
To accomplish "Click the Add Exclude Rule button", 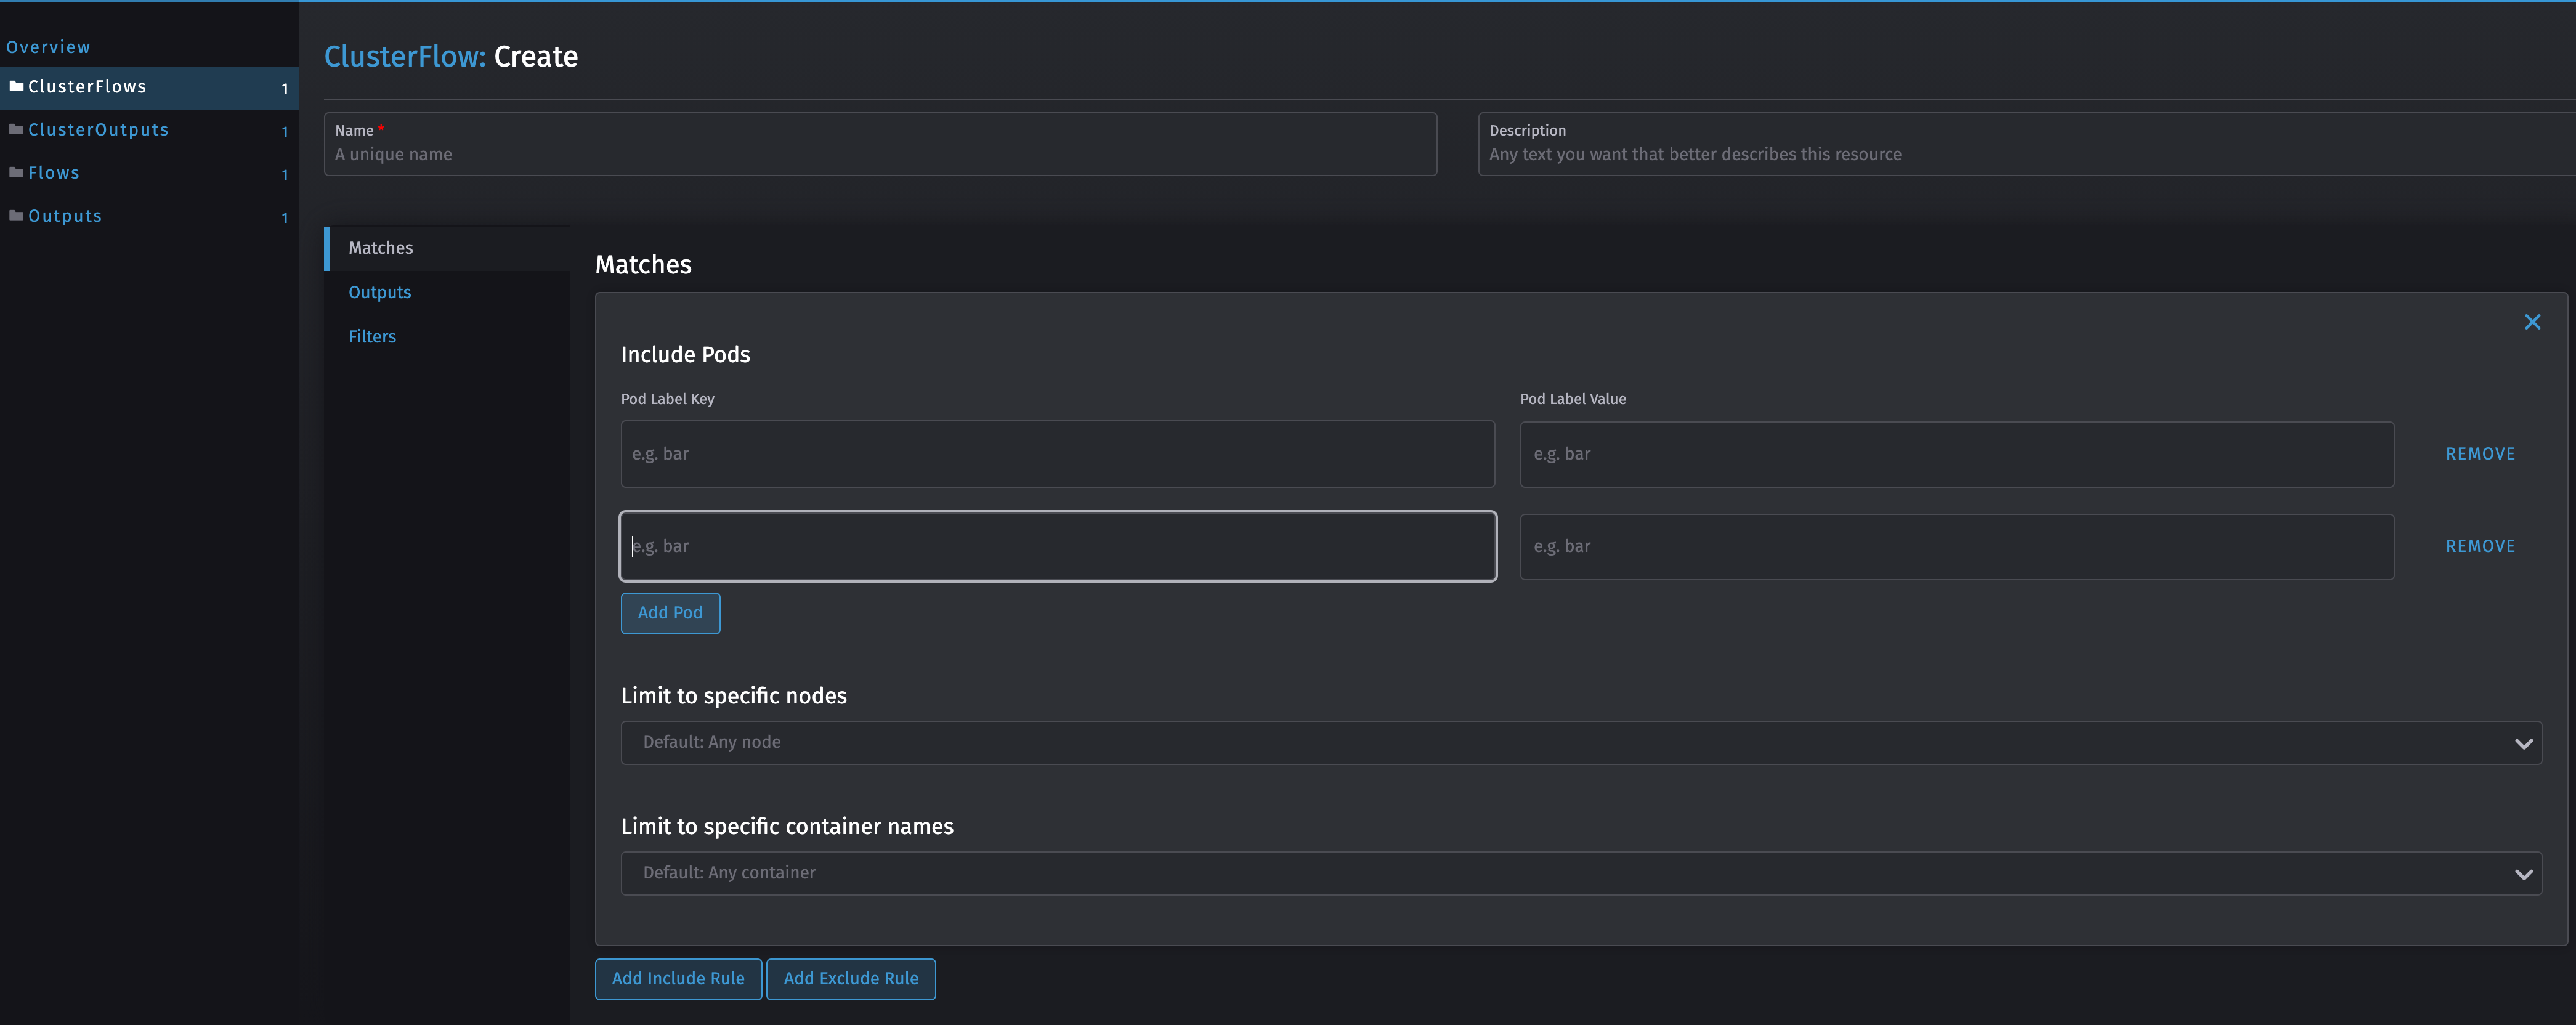I will (850, 979).
